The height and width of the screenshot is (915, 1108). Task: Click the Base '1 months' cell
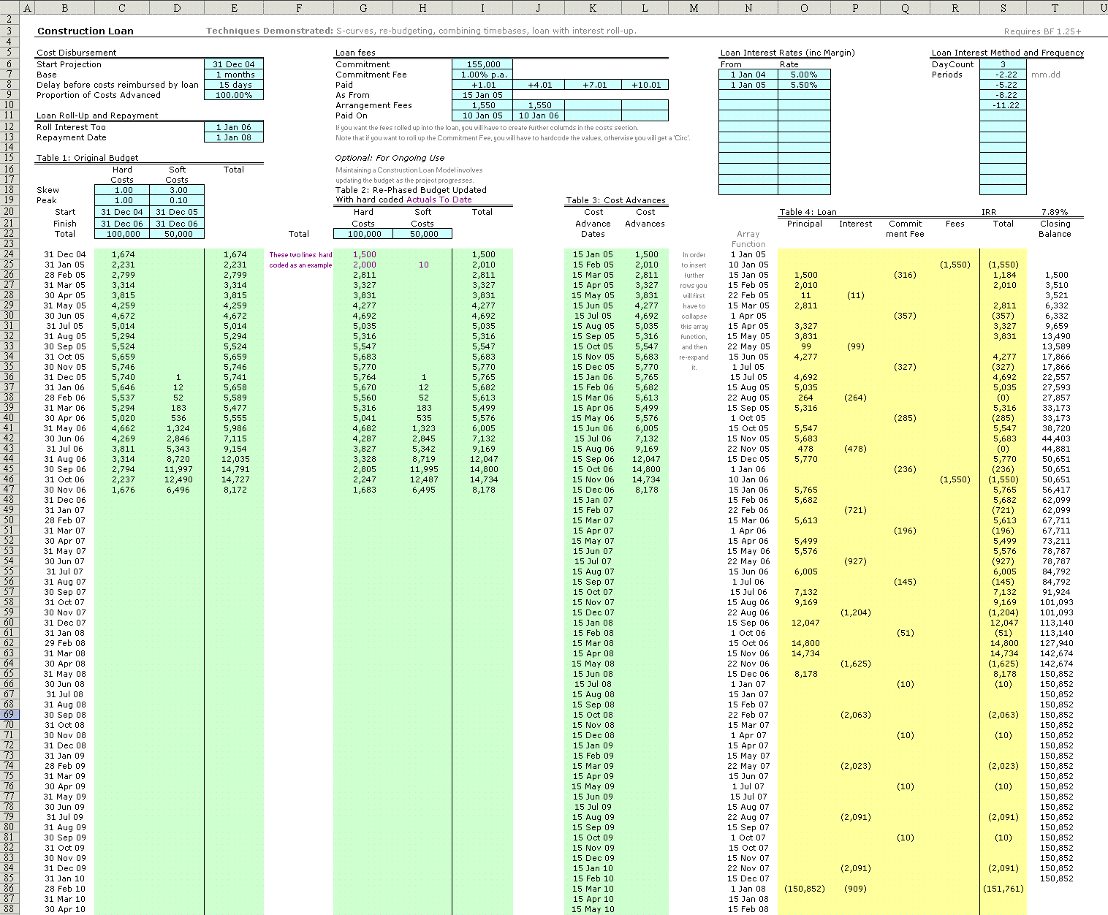(x=234, y=75)
